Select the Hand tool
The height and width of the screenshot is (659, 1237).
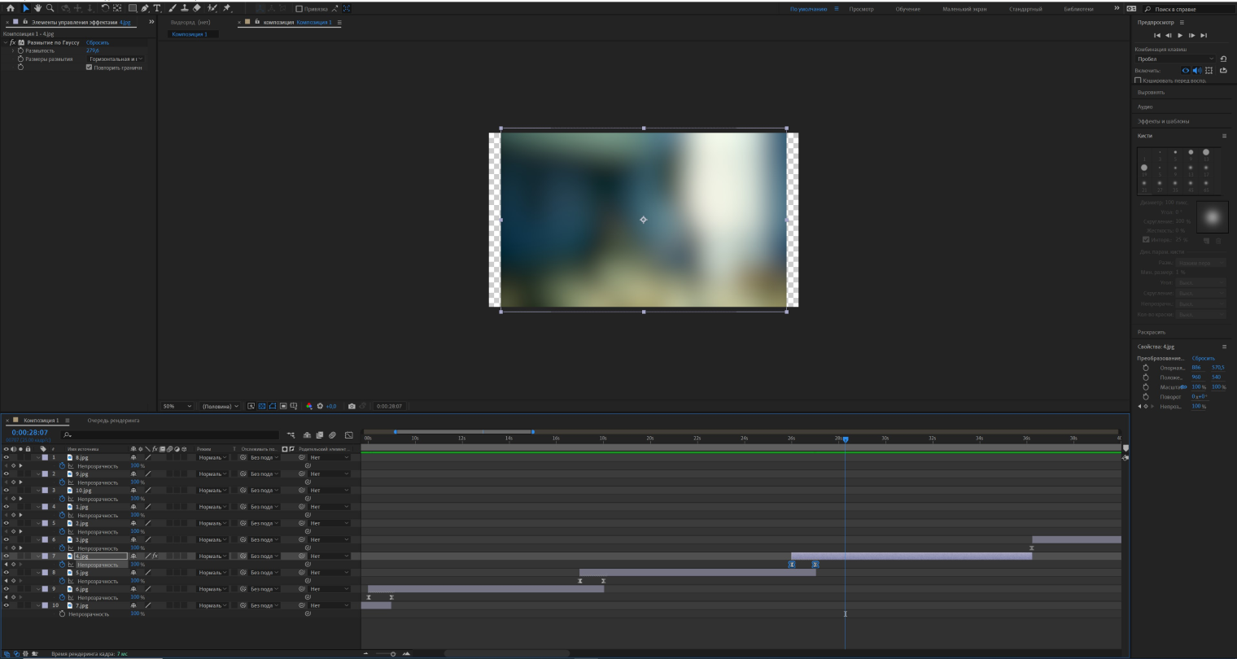coord(37,8)
